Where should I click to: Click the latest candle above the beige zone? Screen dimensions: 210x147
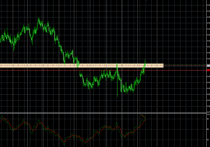[x=145, y=63]
